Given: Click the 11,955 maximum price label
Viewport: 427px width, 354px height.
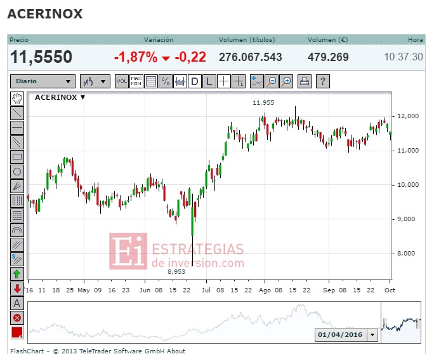Looking at the screenshot, I should click(263, 103).
